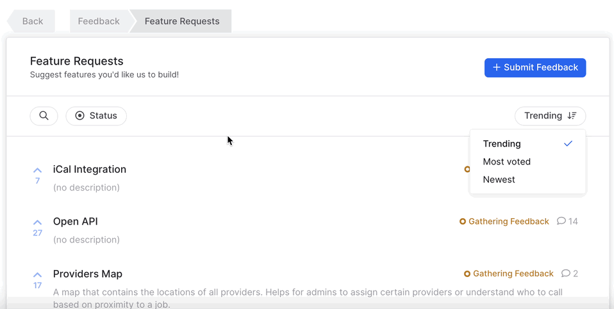Click the search magnifier icon

(44, 116)
